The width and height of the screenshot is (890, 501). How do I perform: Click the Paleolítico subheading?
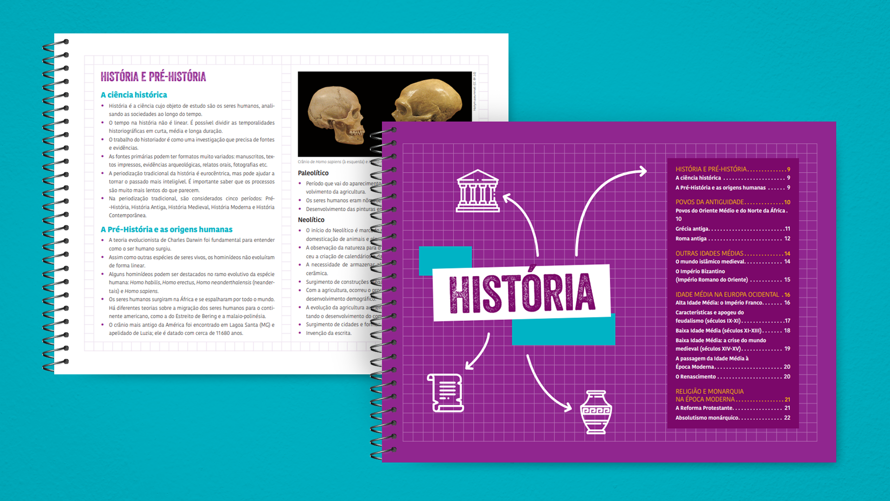coord(313,173)
